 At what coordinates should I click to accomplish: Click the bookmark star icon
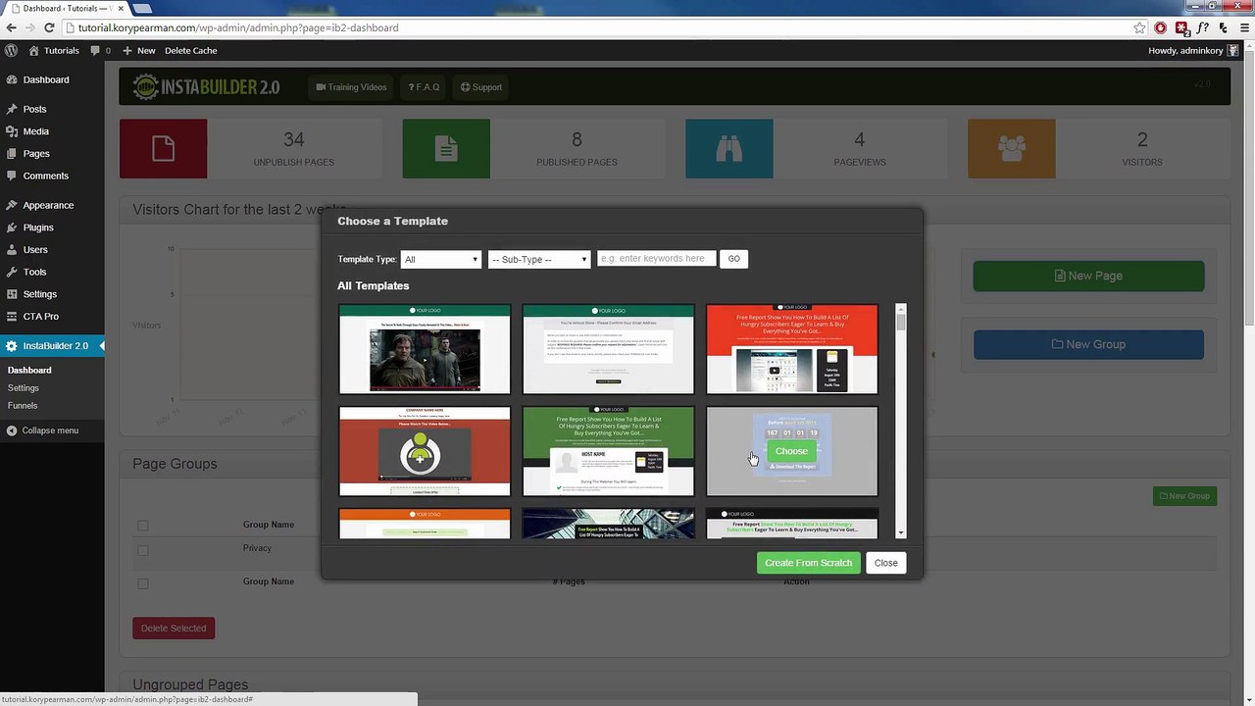coord(1139,27)
